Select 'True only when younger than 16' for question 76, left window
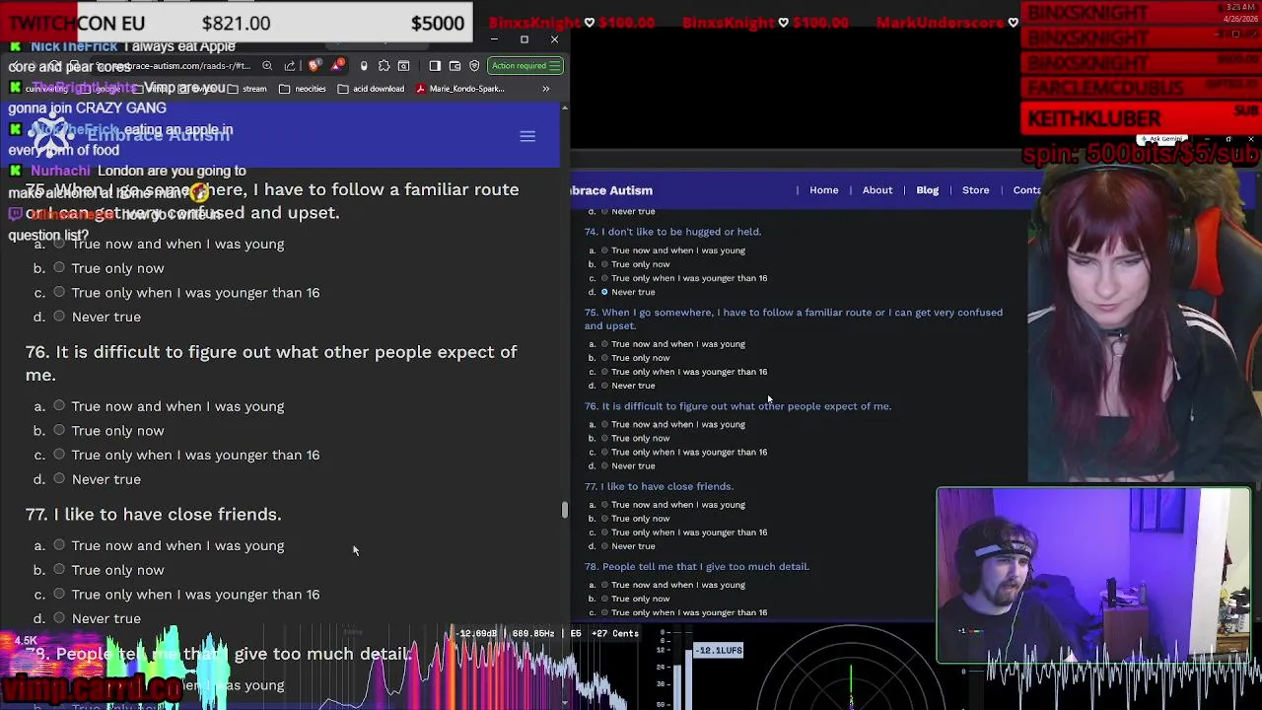The width and height of the screenshot is (1262, 710). [x=59, y=455]
